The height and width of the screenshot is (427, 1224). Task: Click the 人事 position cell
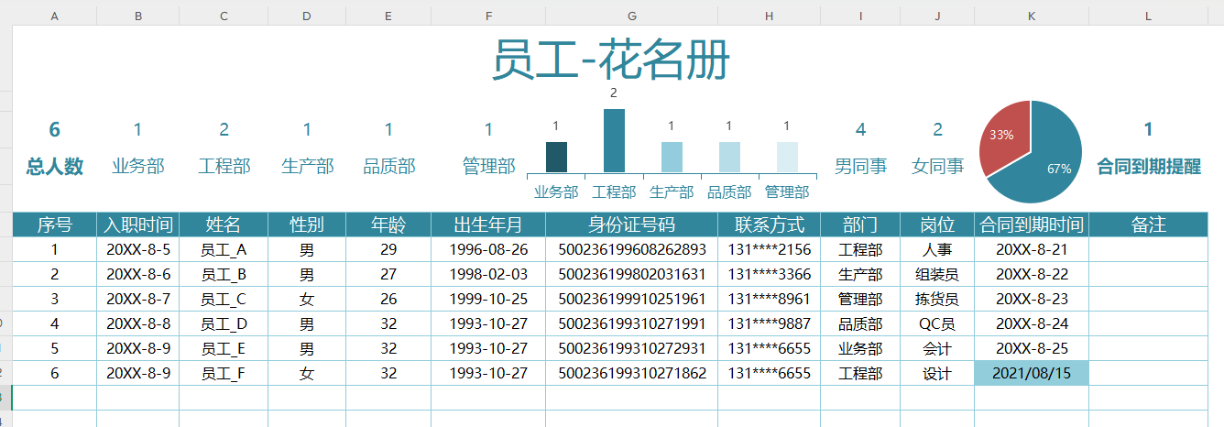[937, 249]
